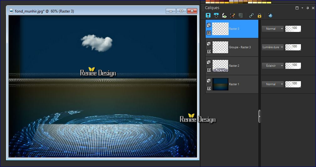The height and width of the screenshot is (167, 316).
Task: Close the Calques panel with its X
Action: (313, 8)
